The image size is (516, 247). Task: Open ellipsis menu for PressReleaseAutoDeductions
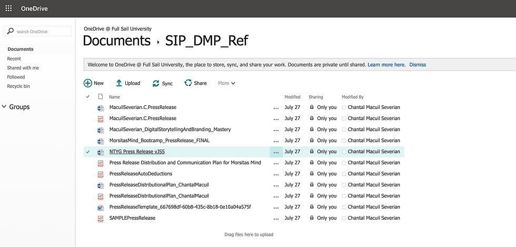pos(276,174)
